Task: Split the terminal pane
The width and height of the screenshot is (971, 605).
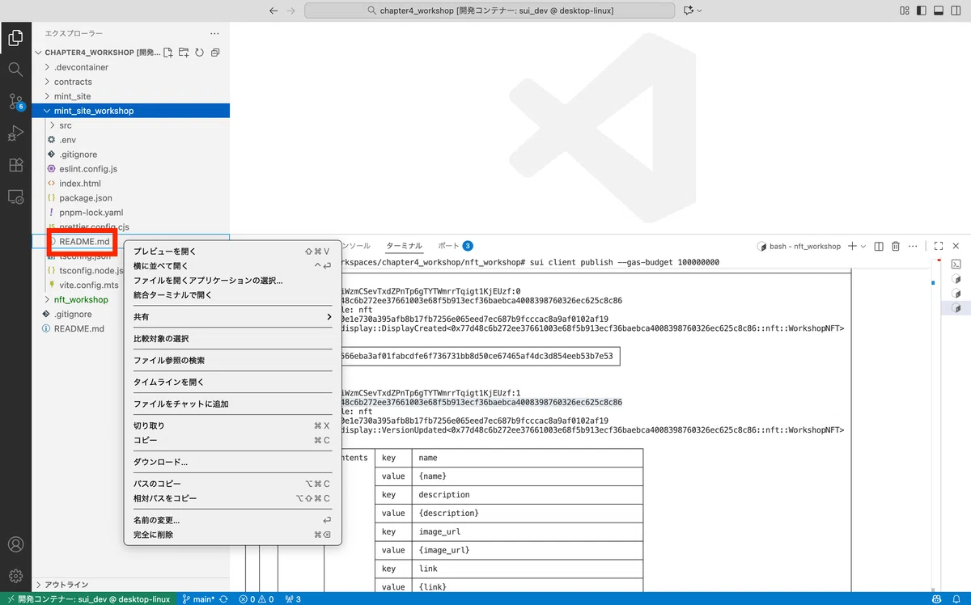Action: coord(879,246)
